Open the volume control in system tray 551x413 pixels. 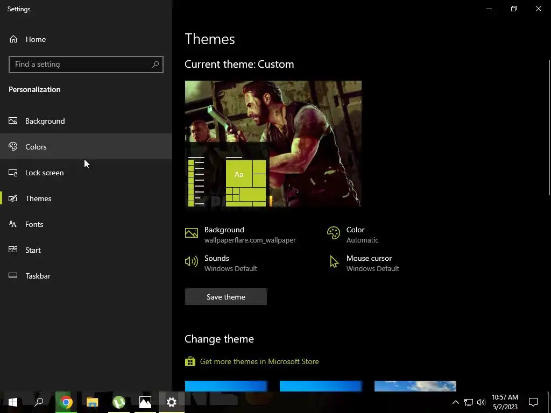coord(481,402)
